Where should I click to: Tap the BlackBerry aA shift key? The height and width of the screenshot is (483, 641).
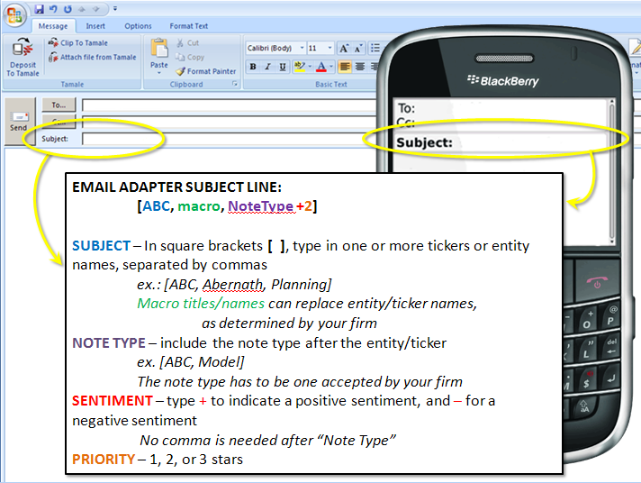pos(584,407)
